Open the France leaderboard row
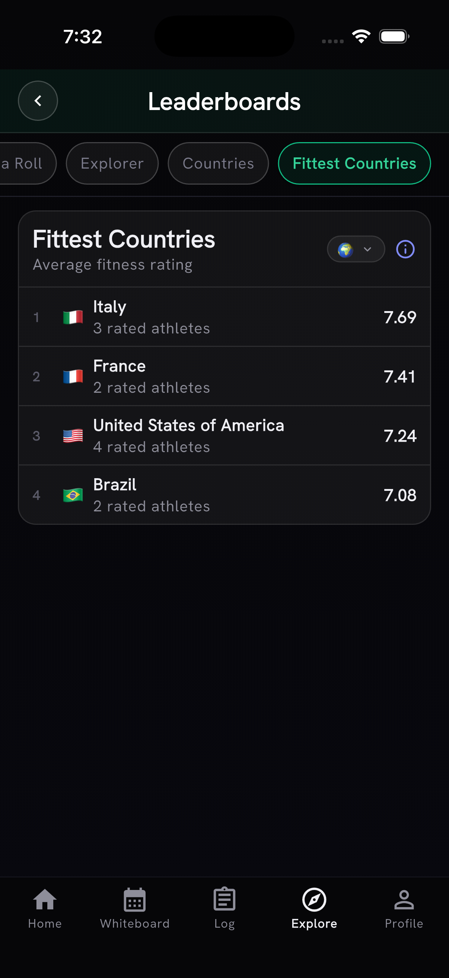 [x=224, y=376]
